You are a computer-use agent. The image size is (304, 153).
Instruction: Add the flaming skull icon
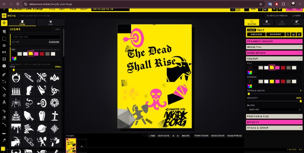16,78
